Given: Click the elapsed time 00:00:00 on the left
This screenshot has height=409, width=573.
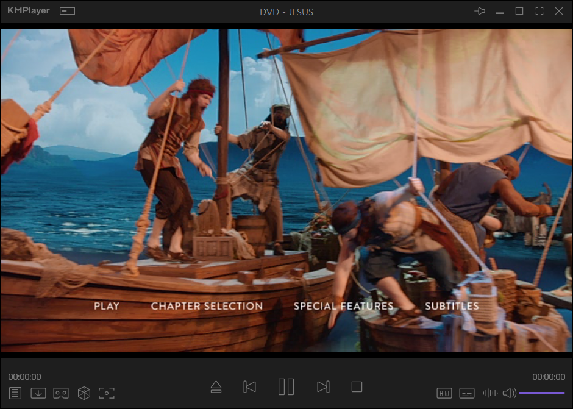Looking at the screenshot, I should pyautogui.click(x=24, y=377).
